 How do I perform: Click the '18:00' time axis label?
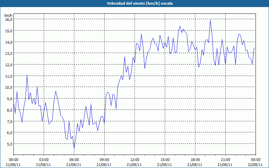(x=195, y=160)
